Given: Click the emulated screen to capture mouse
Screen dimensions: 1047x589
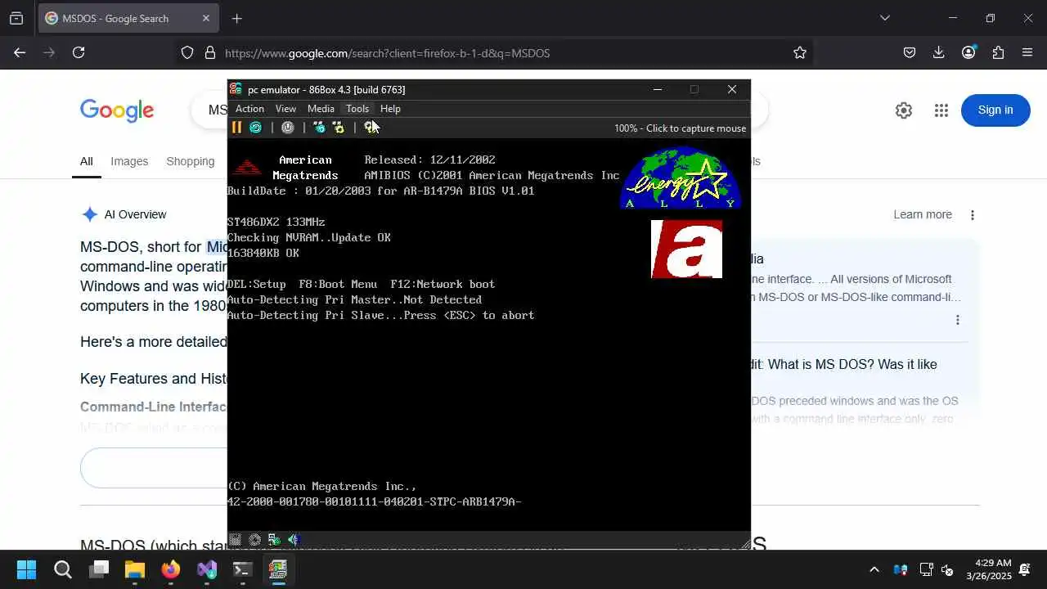Looking at the screenshot, I should click(488, 335).
